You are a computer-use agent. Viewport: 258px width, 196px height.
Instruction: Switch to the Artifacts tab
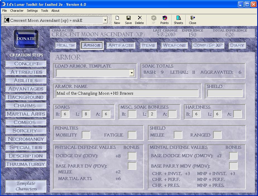coord(121,45)
